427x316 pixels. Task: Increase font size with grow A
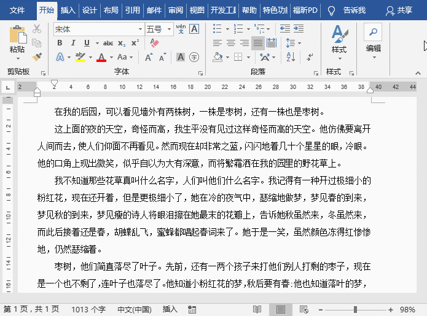(149, 57)
